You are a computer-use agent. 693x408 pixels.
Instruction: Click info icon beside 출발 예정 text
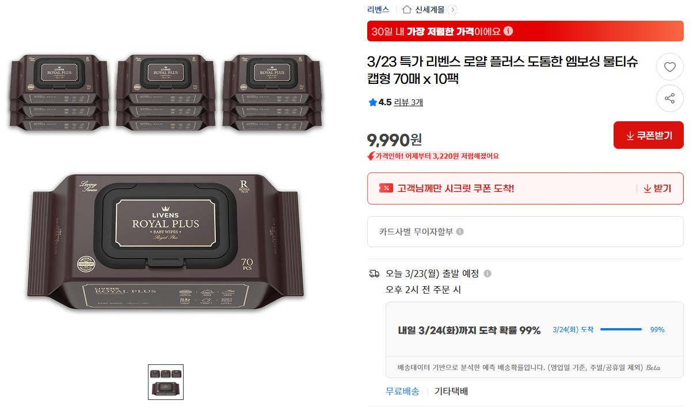488,274
